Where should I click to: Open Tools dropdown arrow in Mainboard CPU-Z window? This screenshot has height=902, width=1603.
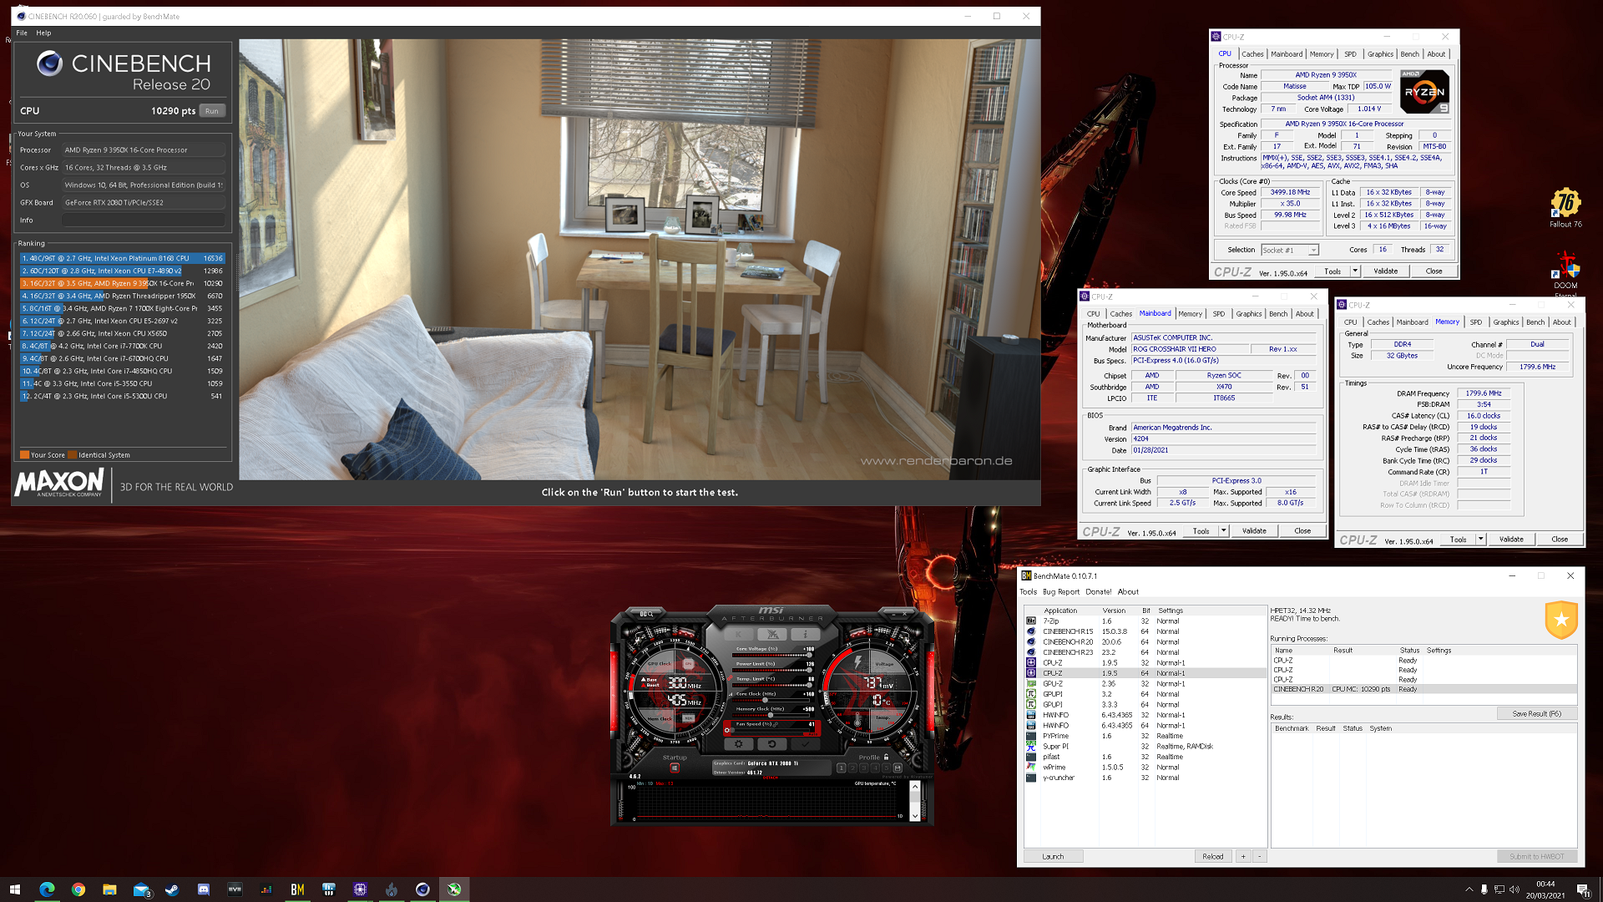(x=1223, y=531)
